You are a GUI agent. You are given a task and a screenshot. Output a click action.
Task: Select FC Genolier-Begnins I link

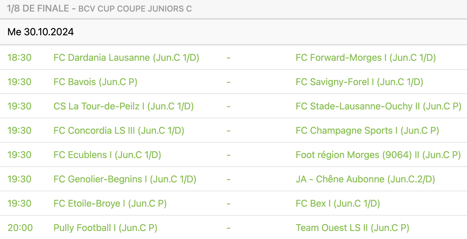click(x=125, y=179)
